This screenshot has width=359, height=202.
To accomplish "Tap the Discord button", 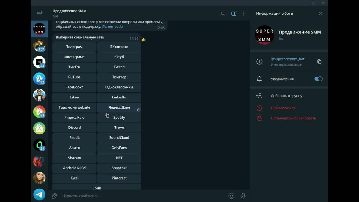I will pyautogui.click(x=74, y=128).
